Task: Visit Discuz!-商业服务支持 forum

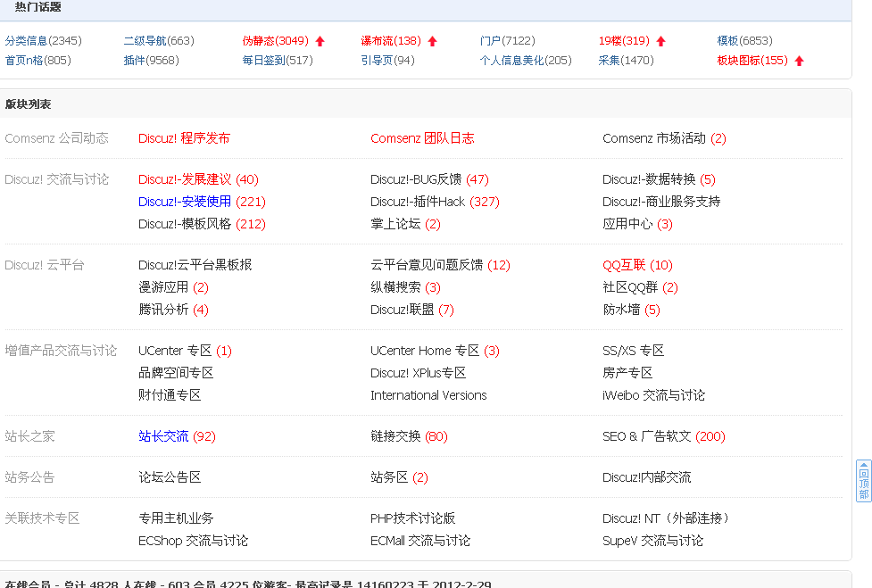Action: point(661,201)
